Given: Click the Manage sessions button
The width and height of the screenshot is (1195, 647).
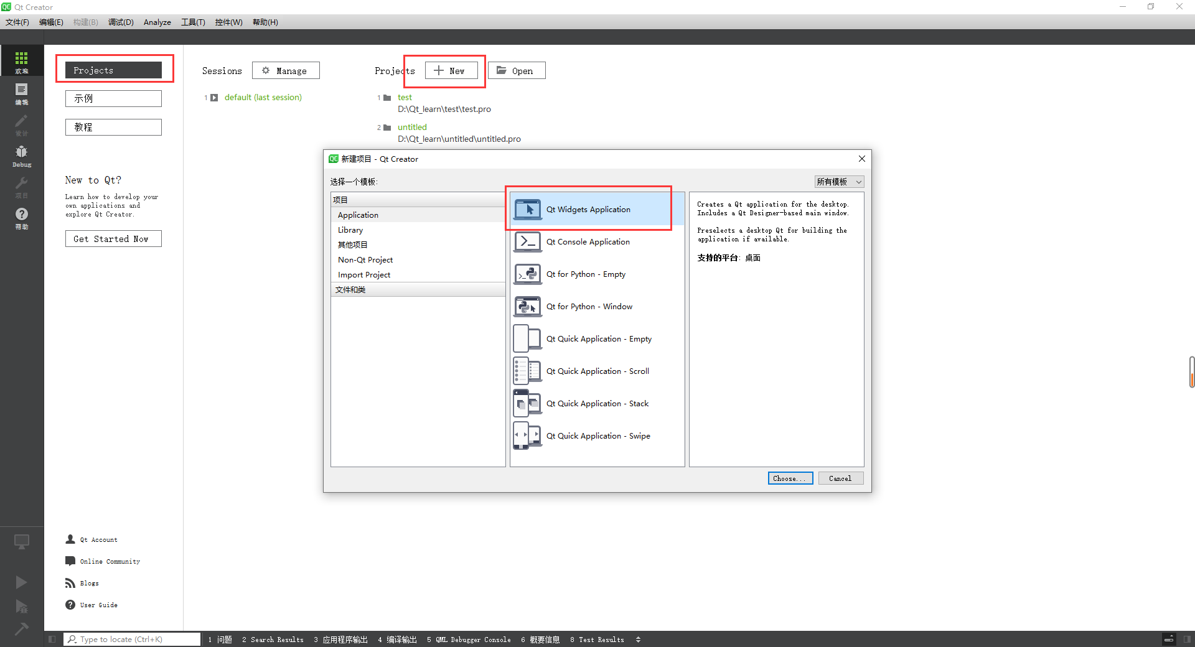Looking at the screenshot, I should point(286,70).
